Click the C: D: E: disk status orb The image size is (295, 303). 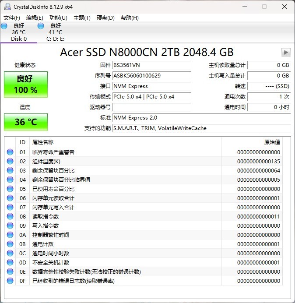(41, 26)
